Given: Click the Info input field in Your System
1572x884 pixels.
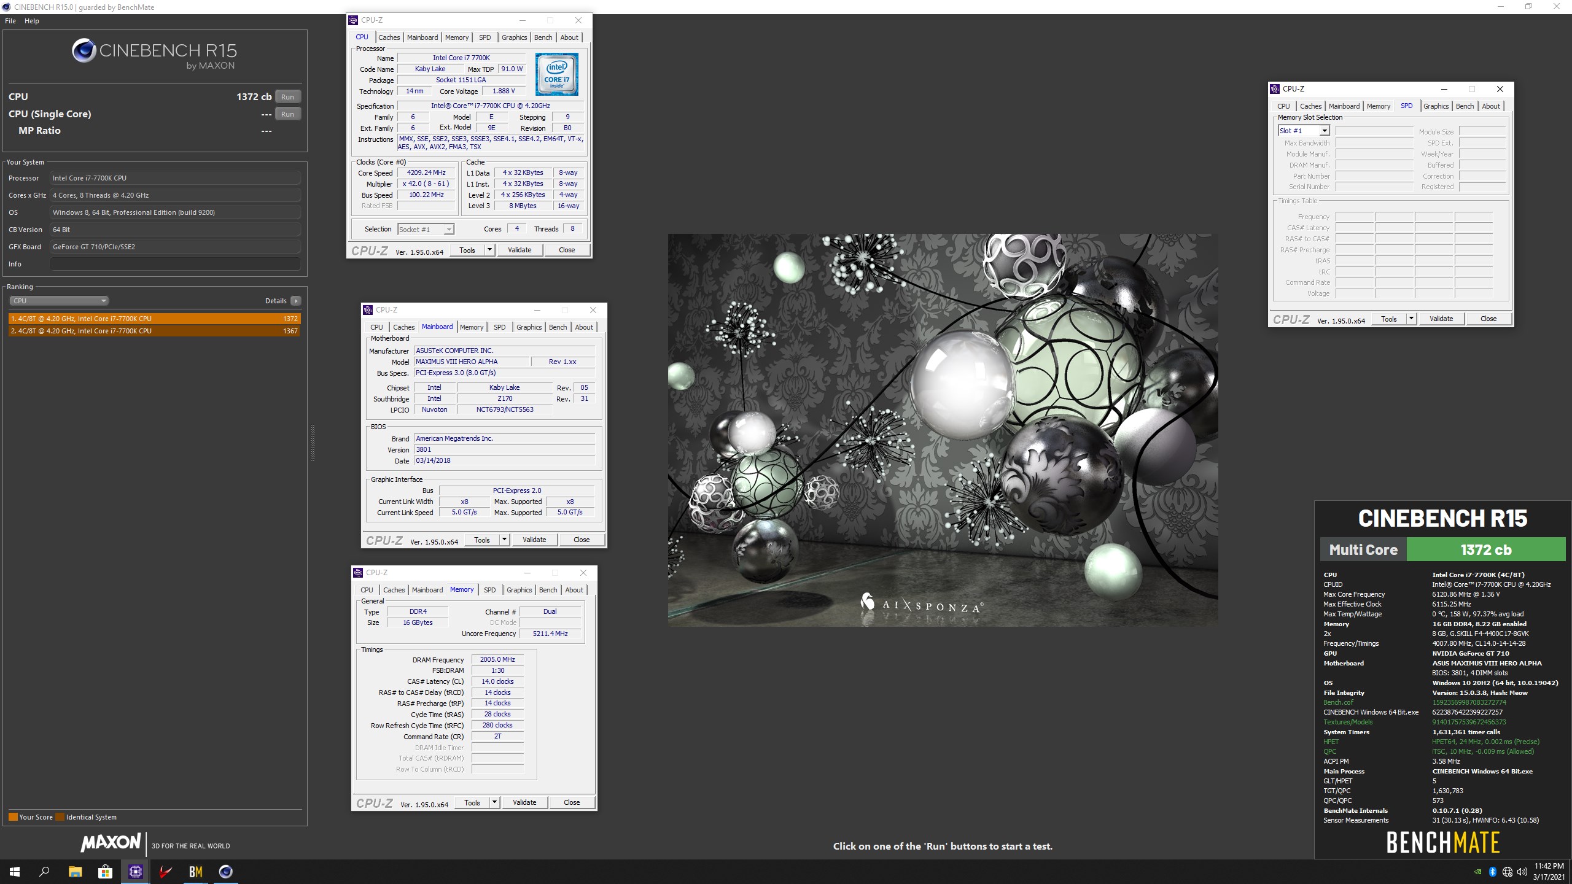Looking at the screenshot, I should coord(175,264).
